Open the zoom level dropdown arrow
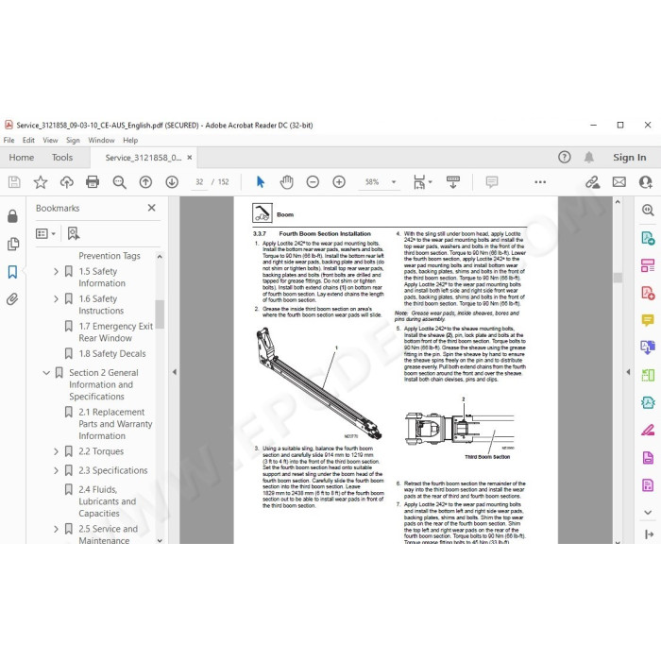This screenshot has width=661, height=661. [394, 182]
